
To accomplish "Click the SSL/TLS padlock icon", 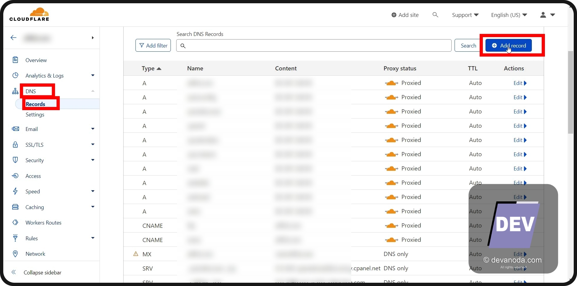I will click(15, 144).
